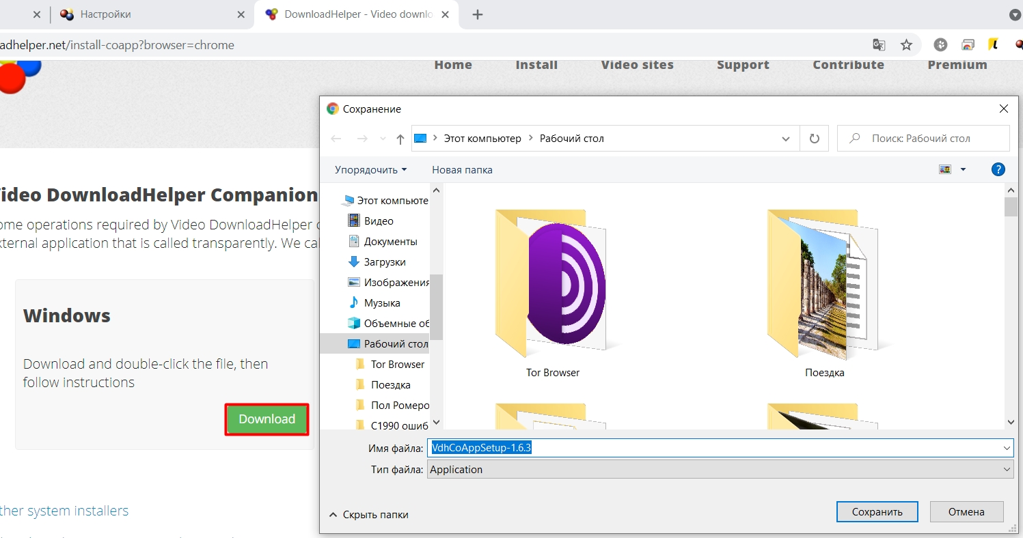
Task: Open the Упорядочить dropdown menu
Action: tap(370, 169)
